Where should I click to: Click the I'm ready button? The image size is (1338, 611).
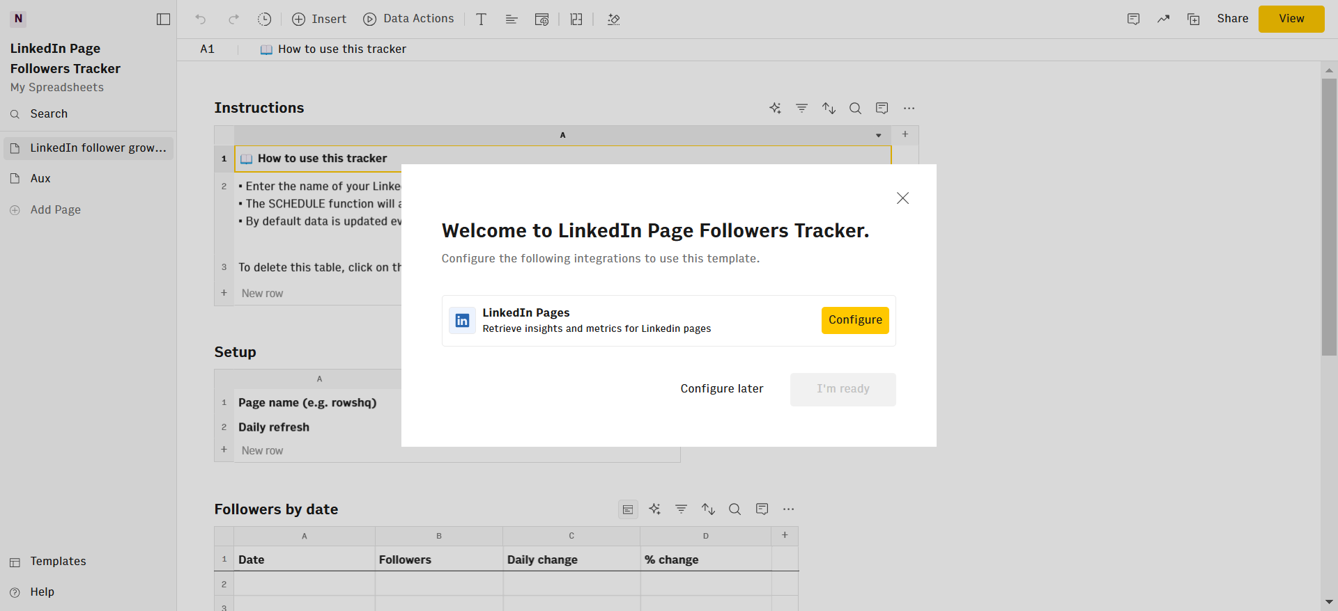pos(843,389)
